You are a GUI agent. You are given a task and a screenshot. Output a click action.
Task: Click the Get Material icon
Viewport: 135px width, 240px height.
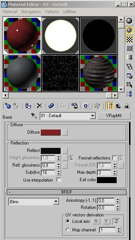(8, 106)
